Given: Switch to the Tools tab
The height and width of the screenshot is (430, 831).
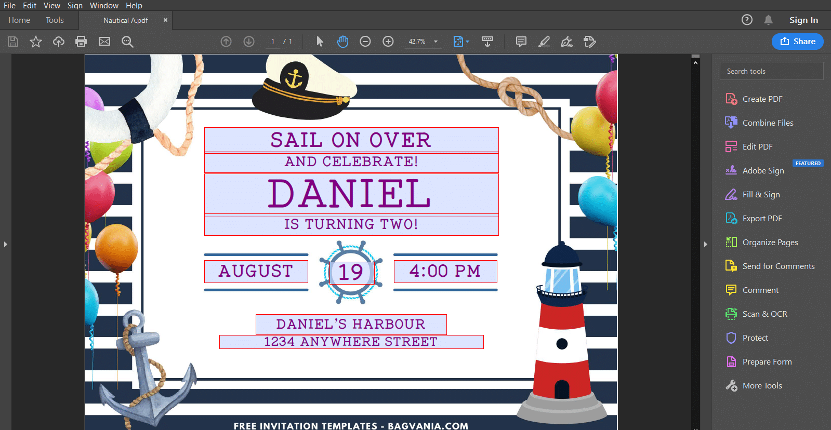Looking at the screenshot, I should point(55,20).
